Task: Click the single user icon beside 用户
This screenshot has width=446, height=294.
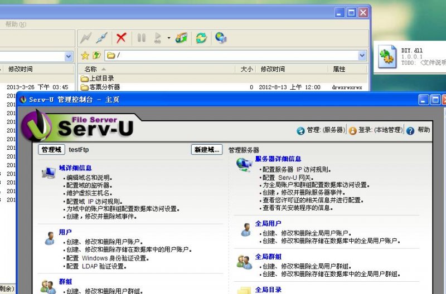Action: click(x=50, y=238)
